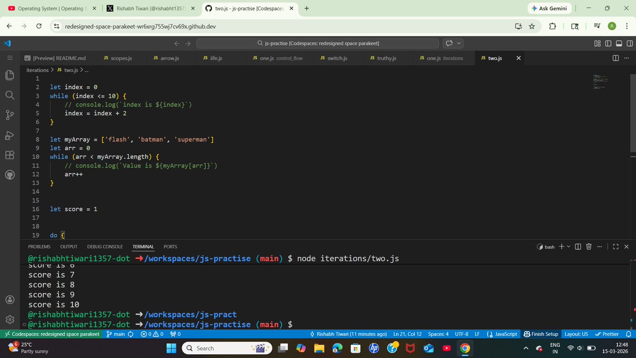The height and width of the screenshot is (358, 636).
Task: Click the New Terminal plus icon
Action: point(561,247)
